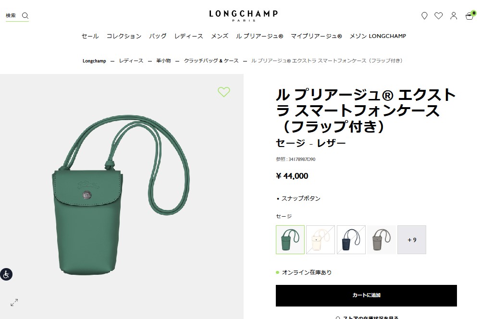Choose the navy color variant

pos(351,240)
